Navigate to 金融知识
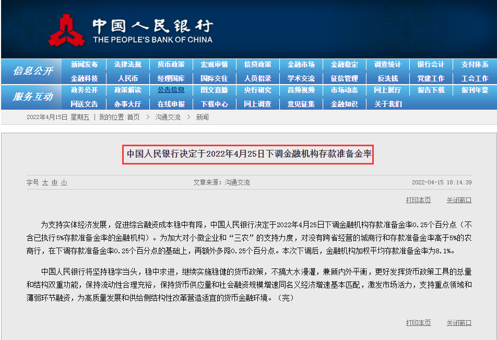 click(x=345, y=104)
